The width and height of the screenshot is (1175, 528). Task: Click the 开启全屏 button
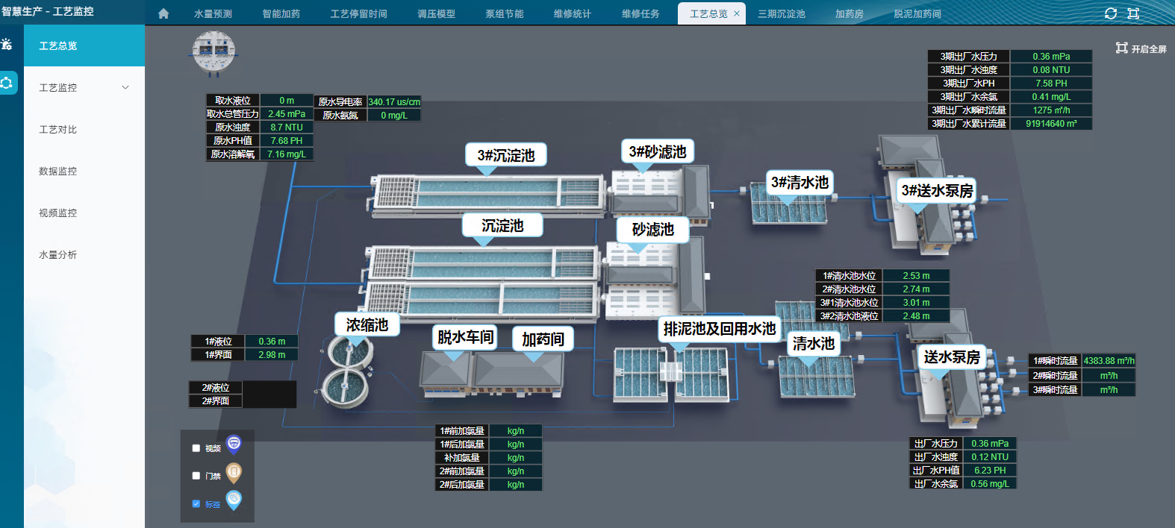(1141, 48)
